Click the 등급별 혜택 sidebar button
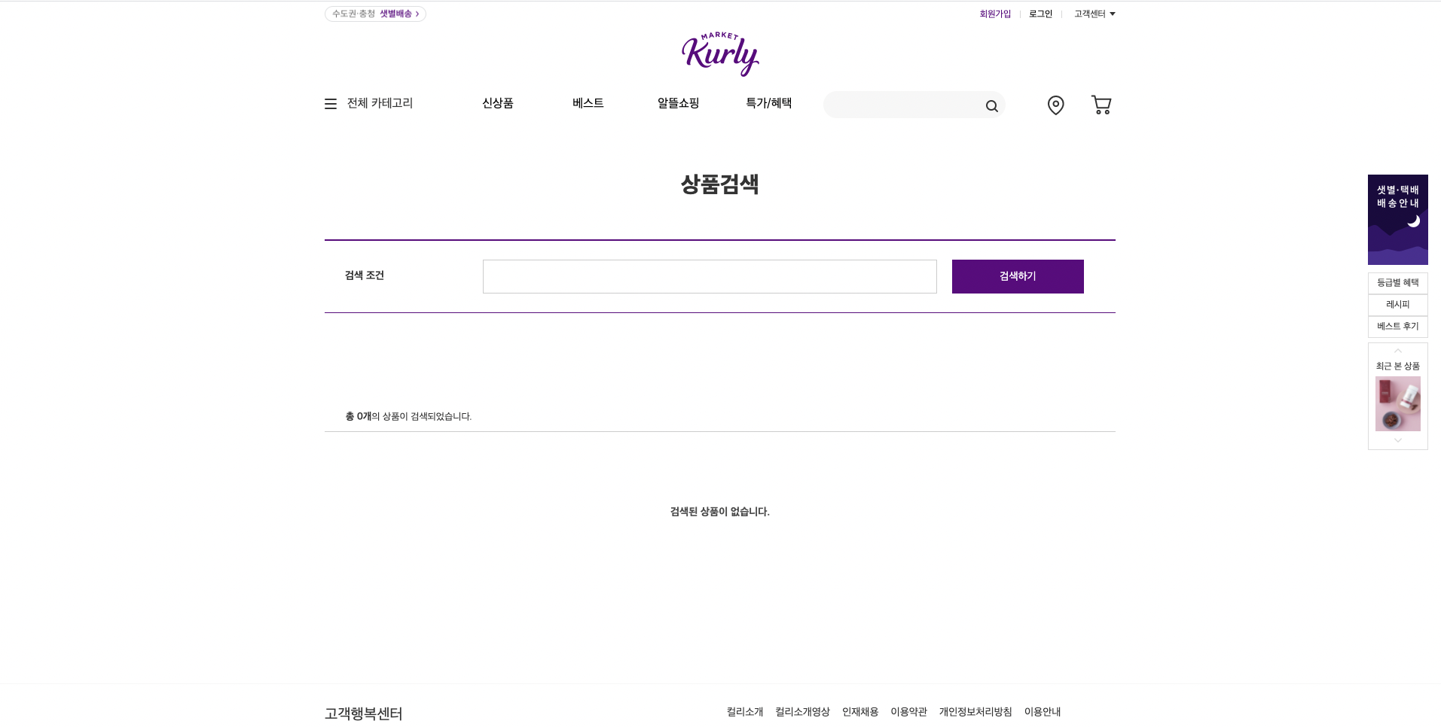 coord(1397,282)
